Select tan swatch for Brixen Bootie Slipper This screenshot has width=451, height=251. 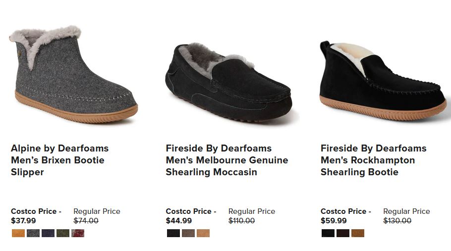[18, 233]
